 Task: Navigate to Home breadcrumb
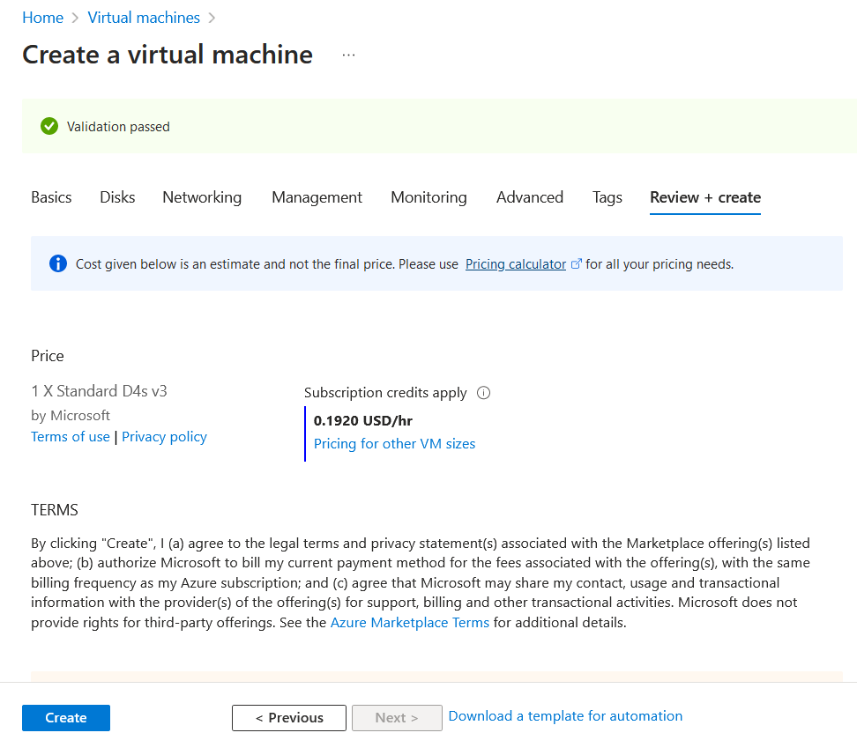click(x=42, y=18)
